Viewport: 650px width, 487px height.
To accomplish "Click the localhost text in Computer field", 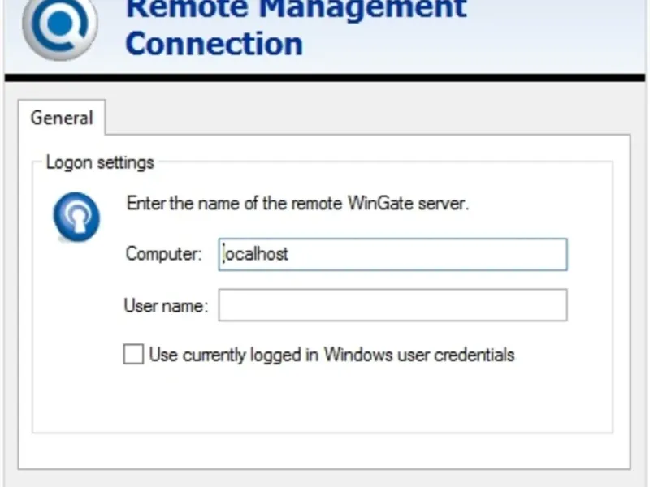I will [x=257, y=254].
